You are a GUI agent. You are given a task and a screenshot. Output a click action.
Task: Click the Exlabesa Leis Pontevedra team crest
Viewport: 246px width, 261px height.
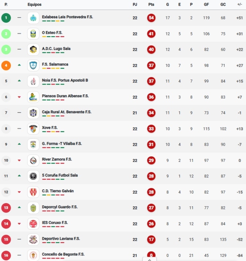coord(33,18)
